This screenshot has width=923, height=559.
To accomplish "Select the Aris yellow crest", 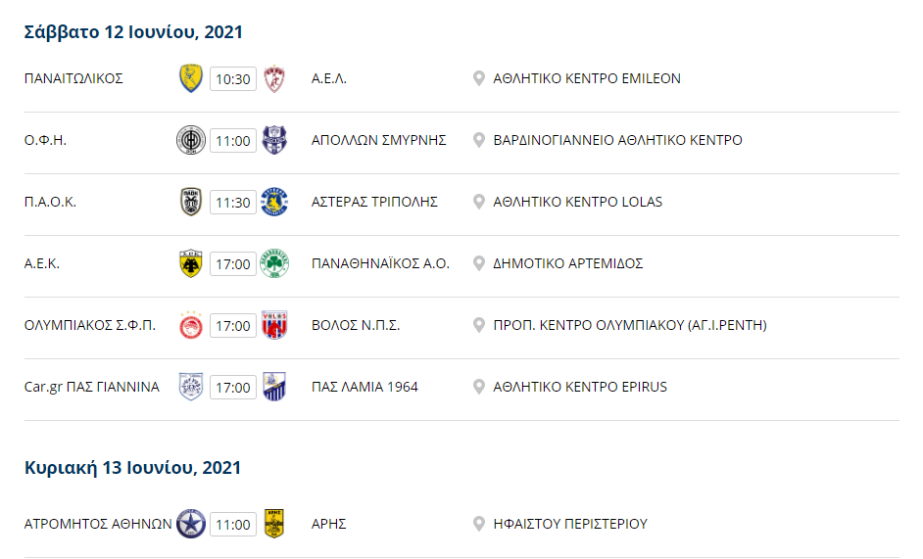I will click(x=274, y=524).
